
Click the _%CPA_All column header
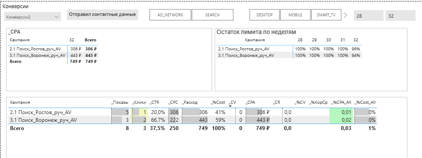point(341,102)
